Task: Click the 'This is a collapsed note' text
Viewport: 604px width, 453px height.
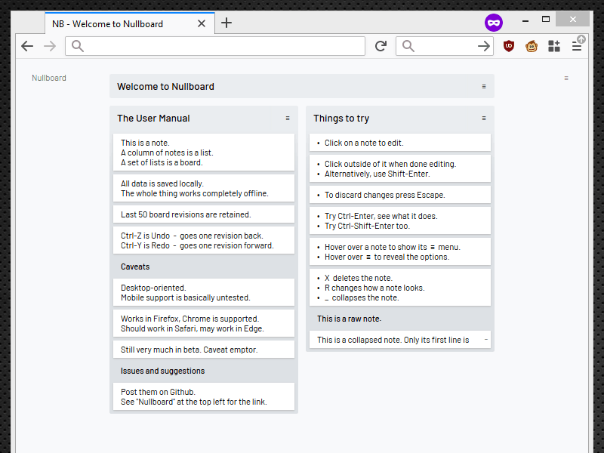Action: point(393,340)
